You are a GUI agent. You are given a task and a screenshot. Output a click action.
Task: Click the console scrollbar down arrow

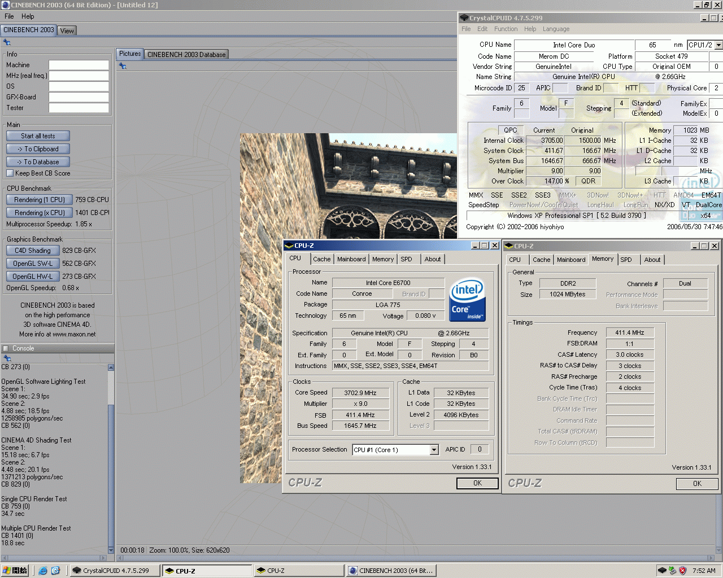point(111,550)
